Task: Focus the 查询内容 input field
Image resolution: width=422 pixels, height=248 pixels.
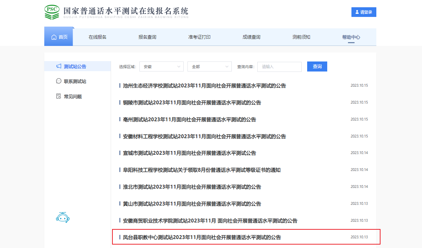Action: point(279,67)
